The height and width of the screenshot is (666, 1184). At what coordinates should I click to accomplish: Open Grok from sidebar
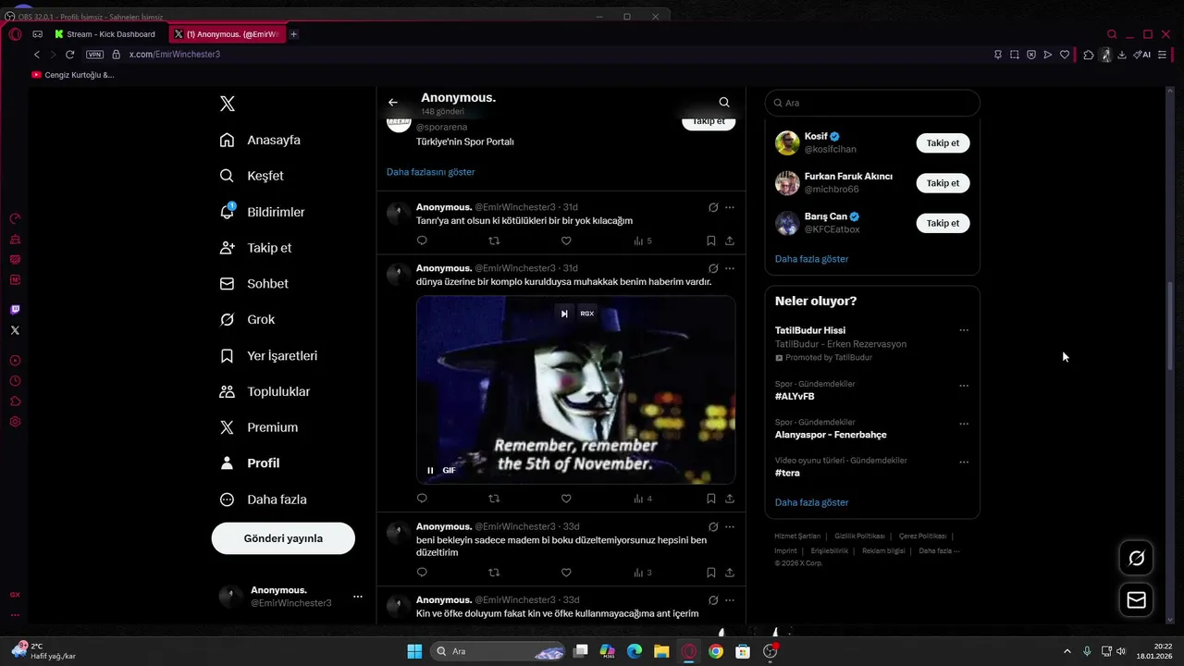tap(247, 319)
